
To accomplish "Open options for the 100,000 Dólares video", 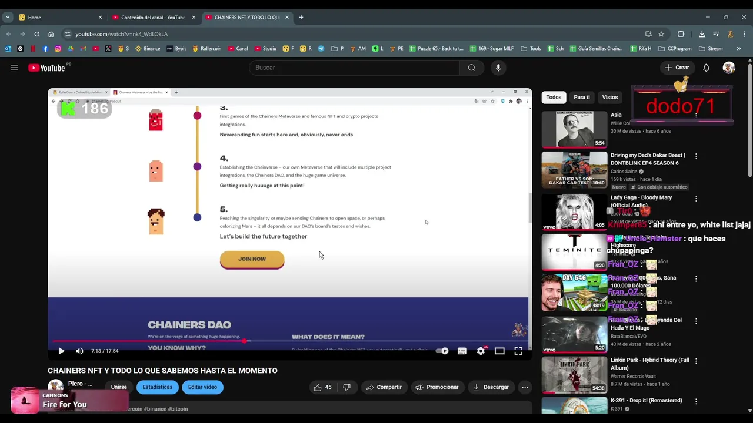I will [696, 278].
